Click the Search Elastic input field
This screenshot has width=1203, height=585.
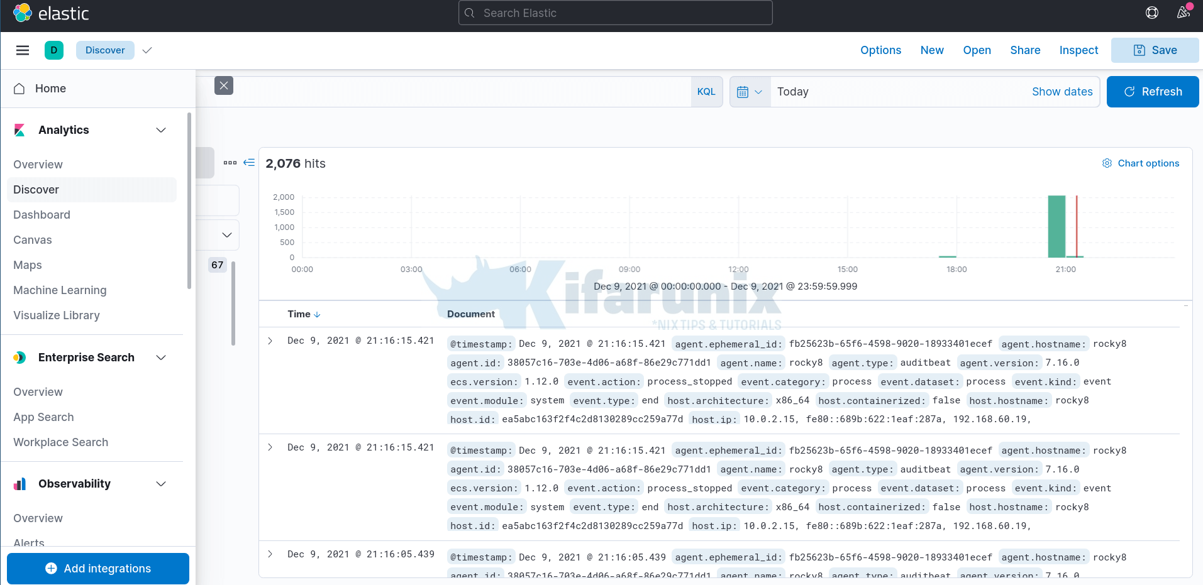[x=616, y=13]
